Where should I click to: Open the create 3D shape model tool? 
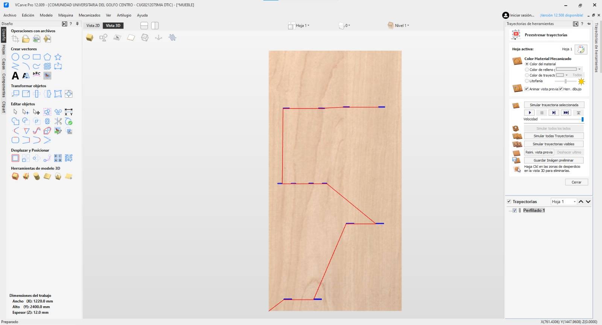pyautogui.click(x=15, y=176)
